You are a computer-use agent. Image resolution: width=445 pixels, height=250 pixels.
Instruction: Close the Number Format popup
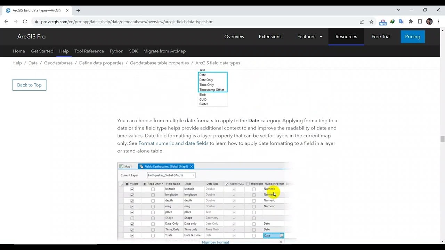pos(281,242)
